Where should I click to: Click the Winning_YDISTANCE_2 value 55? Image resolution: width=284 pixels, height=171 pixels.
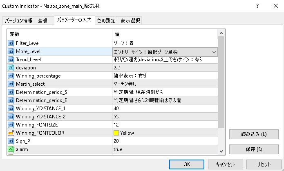pyautogui.click(x=116, y=117)
